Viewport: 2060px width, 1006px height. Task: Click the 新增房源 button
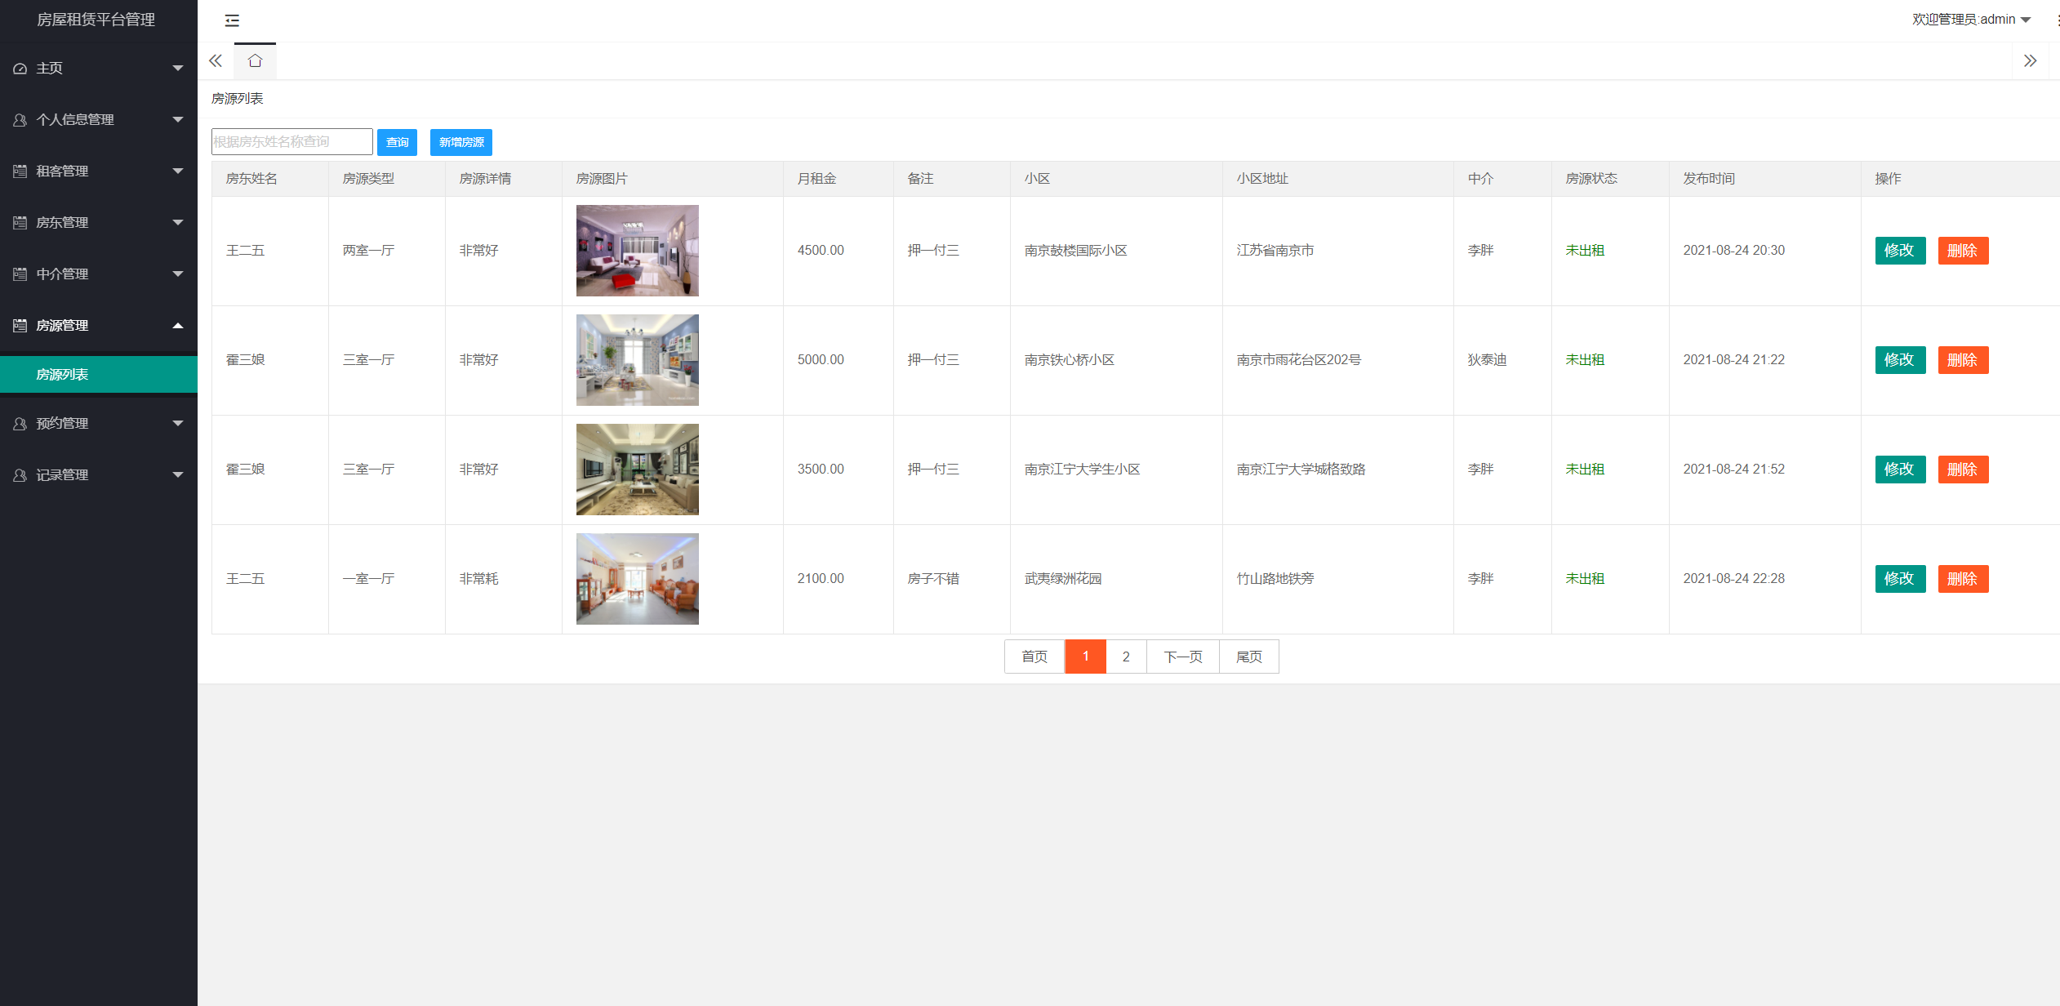point(461,141)
